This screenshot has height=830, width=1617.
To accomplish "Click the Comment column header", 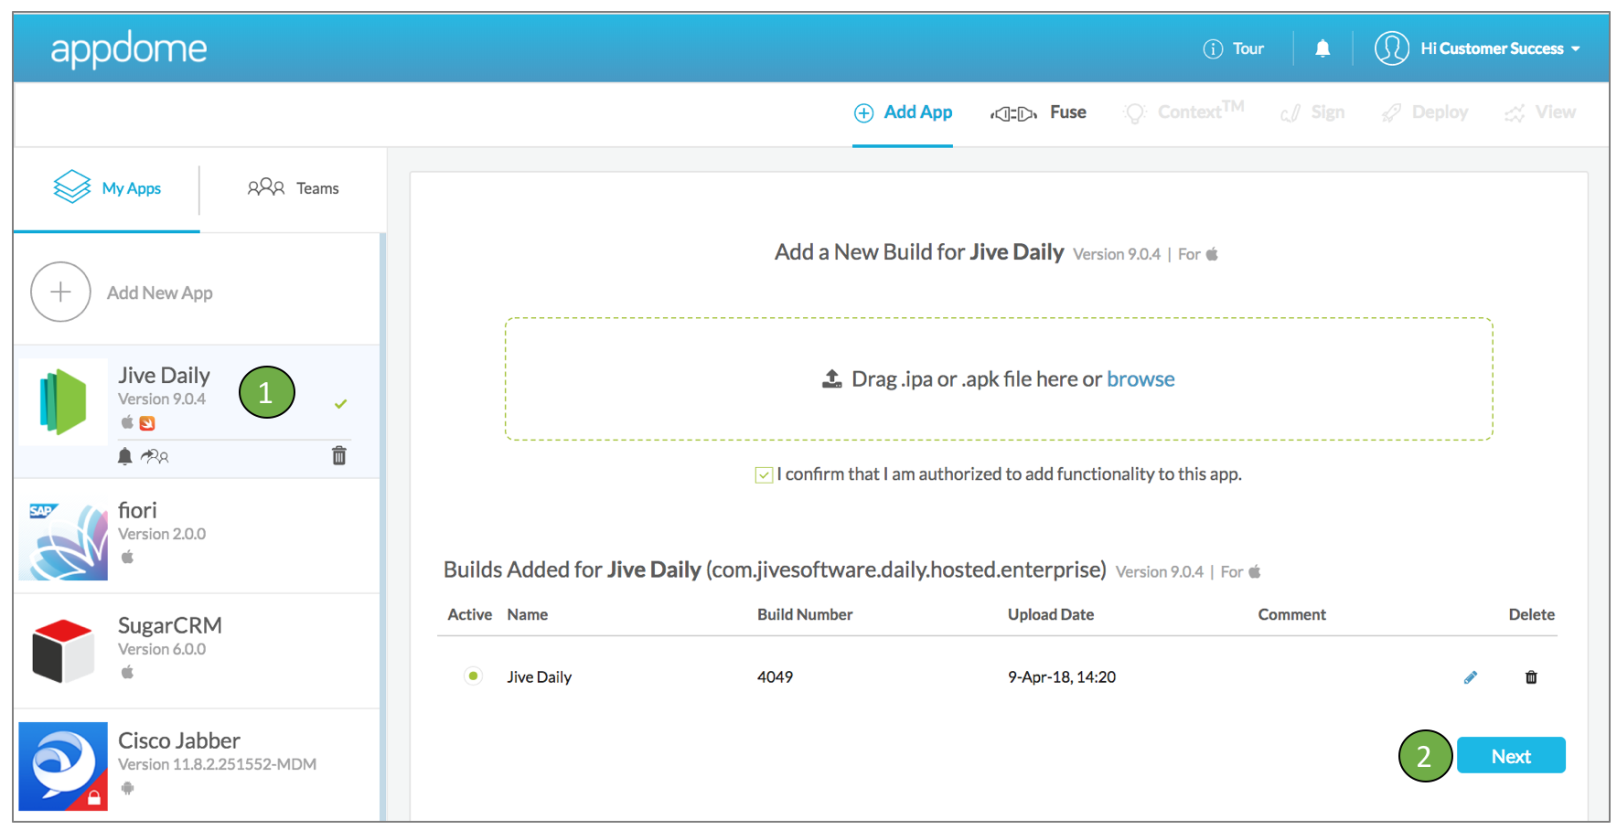I will pyautogui.click(x=1291, y=615).
